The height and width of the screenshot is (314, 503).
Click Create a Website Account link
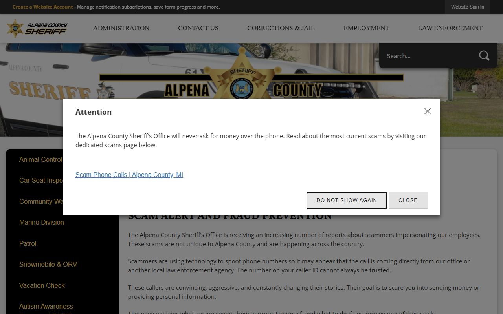pyautogui.click(x=43, y=7)
